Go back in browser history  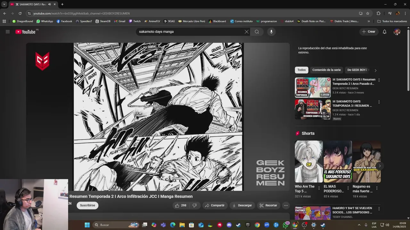pyautogui.click(x=4, y=13)
